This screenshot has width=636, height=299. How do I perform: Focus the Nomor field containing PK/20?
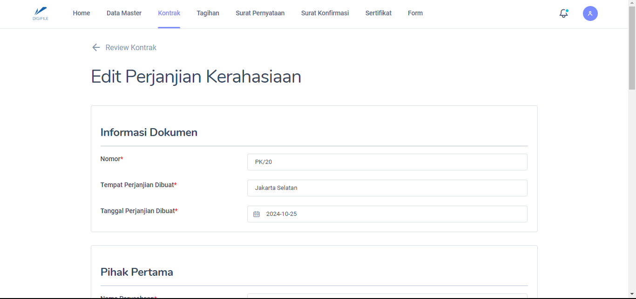(x=387, y=162)
